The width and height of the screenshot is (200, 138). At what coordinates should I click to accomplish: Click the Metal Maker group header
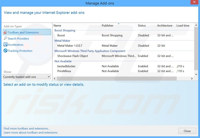click(62, 41)
